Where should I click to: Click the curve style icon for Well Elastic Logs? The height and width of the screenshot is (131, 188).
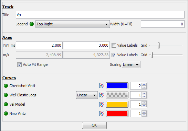[x=102, y=95]
